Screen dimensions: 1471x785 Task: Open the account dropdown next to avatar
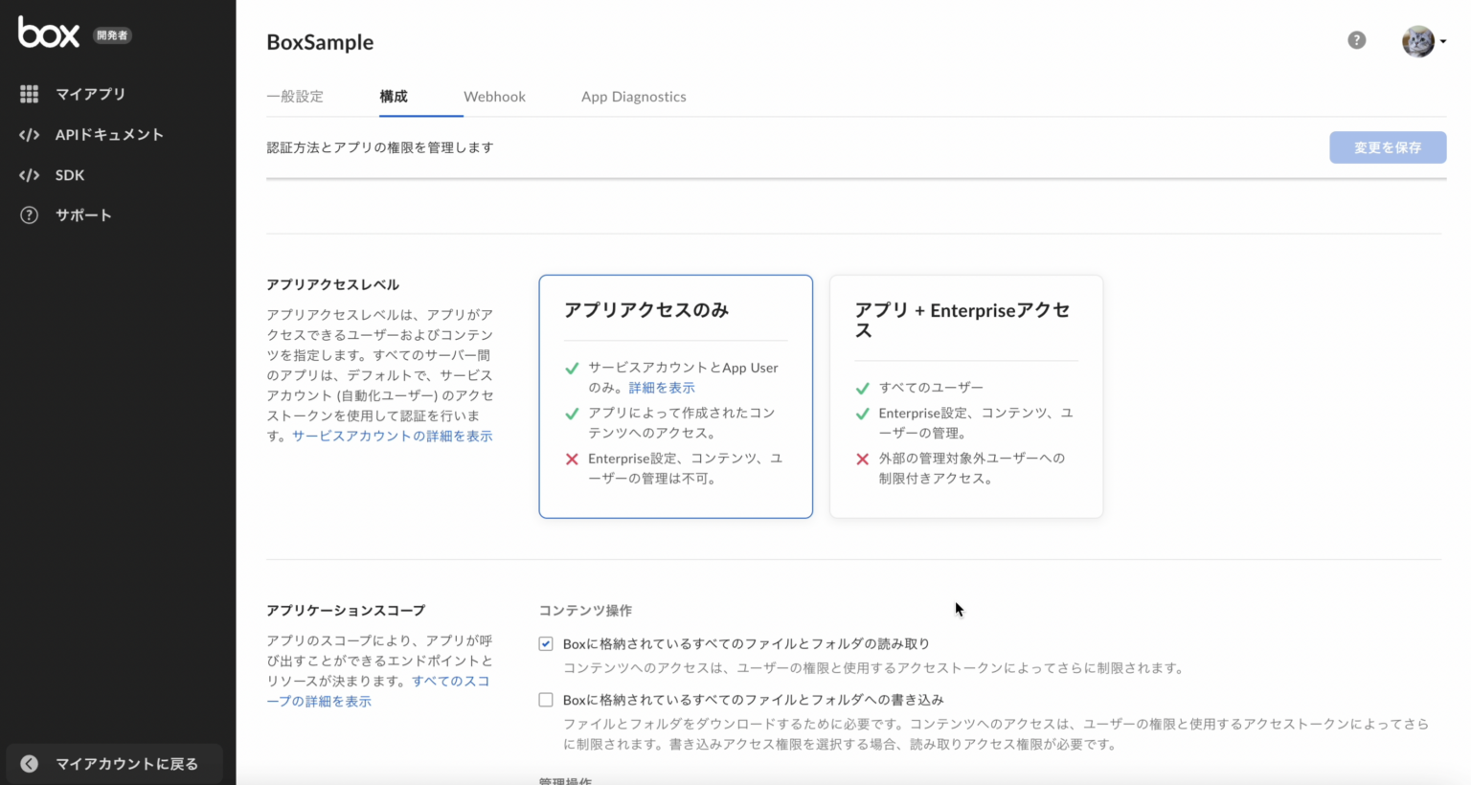1441,41
